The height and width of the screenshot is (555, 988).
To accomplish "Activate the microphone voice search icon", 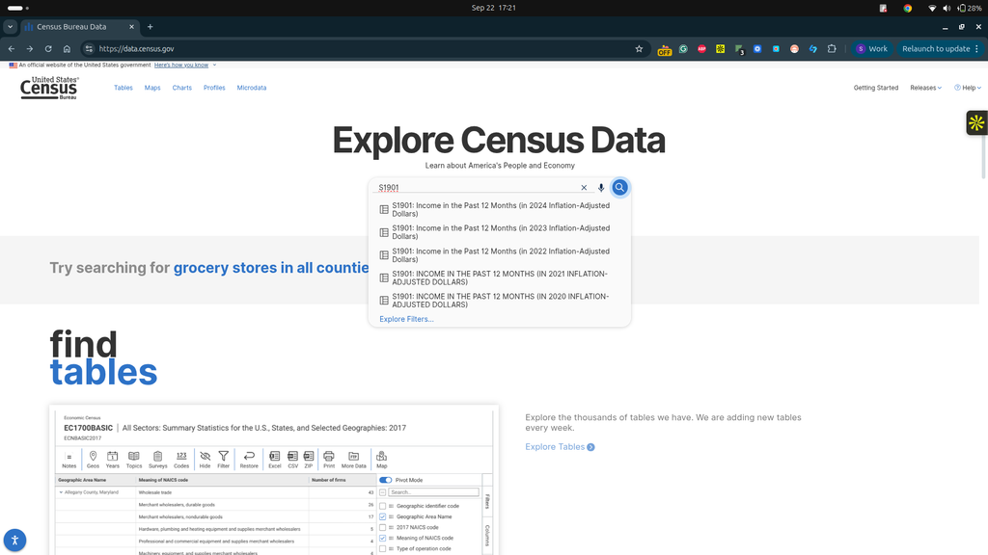I will pos(601,188).
